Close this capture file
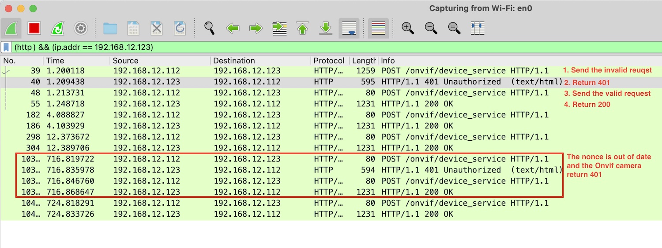Viewport: 662px width, 248px height. point(157,29)
